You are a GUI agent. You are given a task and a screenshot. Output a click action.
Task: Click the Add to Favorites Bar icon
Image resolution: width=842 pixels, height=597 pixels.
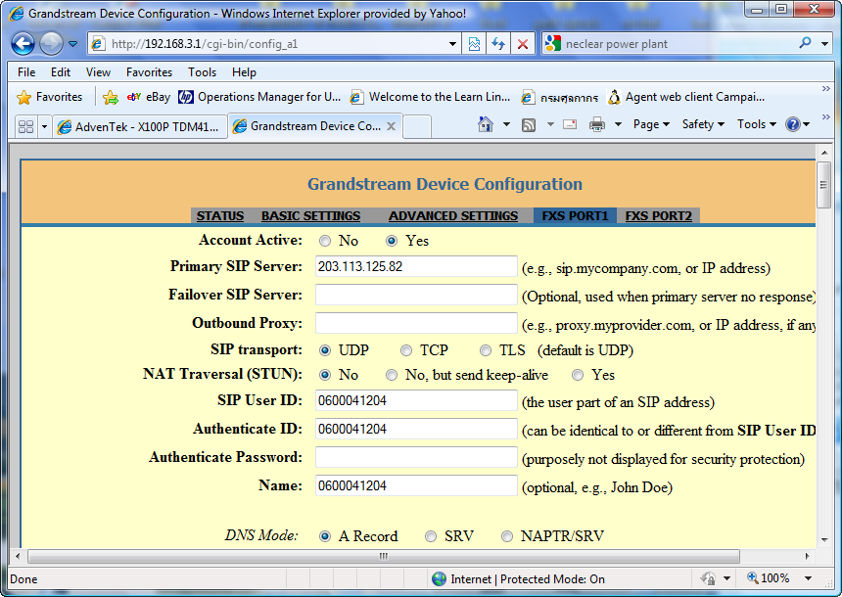pyautogui.click(x=110, y=97)
